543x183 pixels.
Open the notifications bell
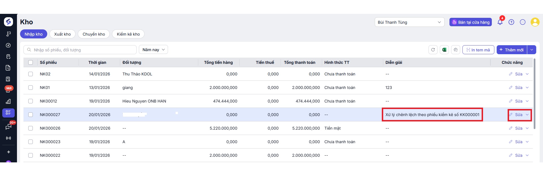click(x=500, y=22)
